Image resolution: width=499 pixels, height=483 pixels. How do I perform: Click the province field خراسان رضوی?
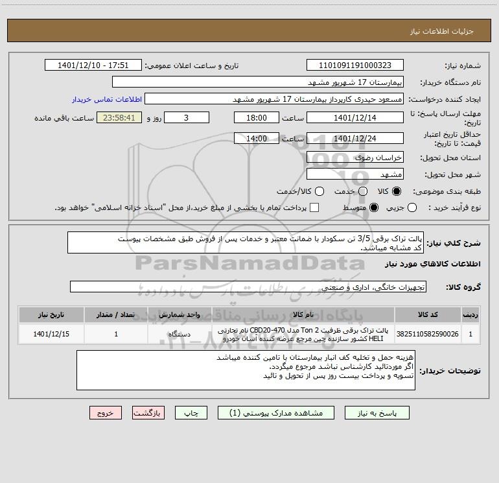tap(355, 157)
